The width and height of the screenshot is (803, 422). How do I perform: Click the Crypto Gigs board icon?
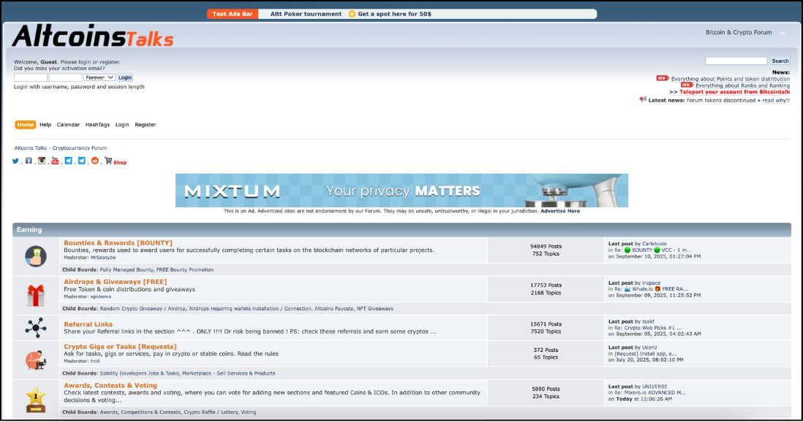[36, 360]
